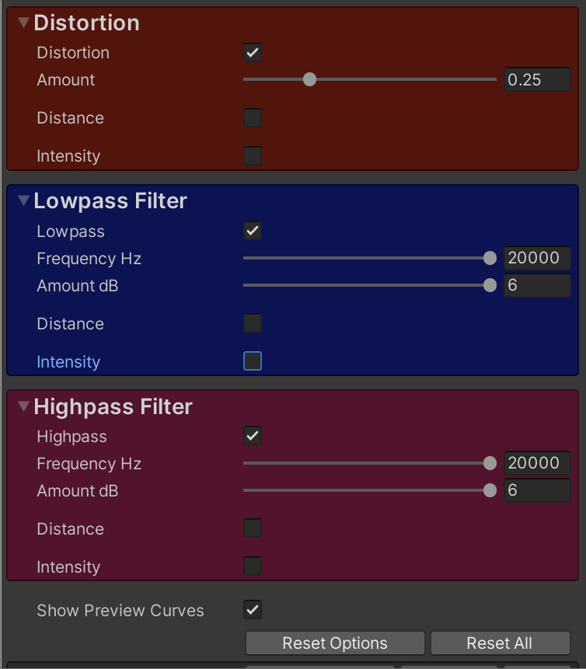Click the Reset All button

click(x=499, y=643)
